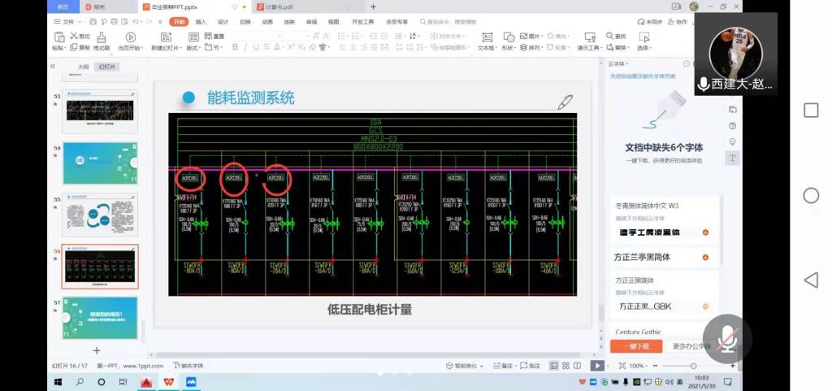832x391 pixels.
Task: Click the zoom slider in status bar
Action: 692,366
